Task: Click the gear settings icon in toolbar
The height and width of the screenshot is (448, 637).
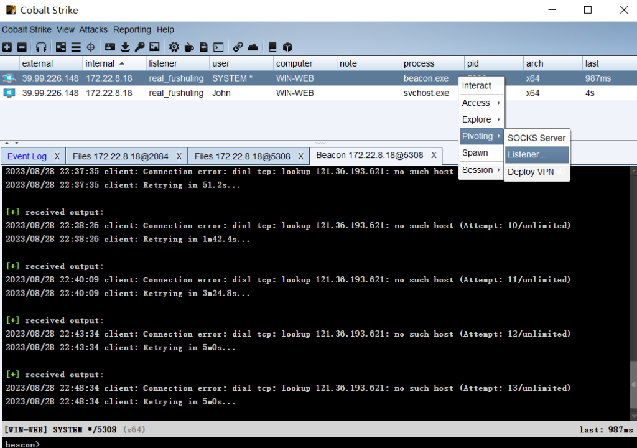Action: pyautogui.click(x=174, y=47)
